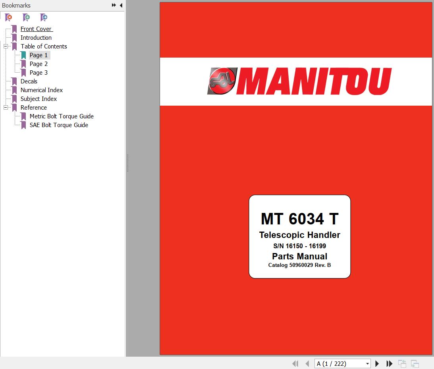Click the bookmark icon beside Table of Contents

coord(15,46)
